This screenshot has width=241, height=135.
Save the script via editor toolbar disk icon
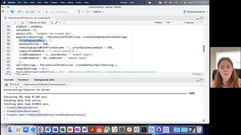[x=23, y=22]
